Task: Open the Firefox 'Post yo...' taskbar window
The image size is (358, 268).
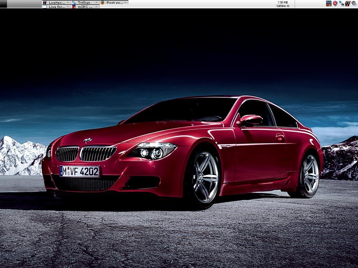Action: 114,2
